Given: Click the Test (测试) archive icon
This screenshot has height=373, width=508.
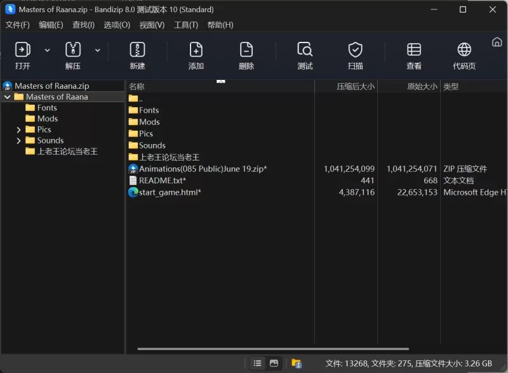Looking at the screenshot, I should click(305, 50).
